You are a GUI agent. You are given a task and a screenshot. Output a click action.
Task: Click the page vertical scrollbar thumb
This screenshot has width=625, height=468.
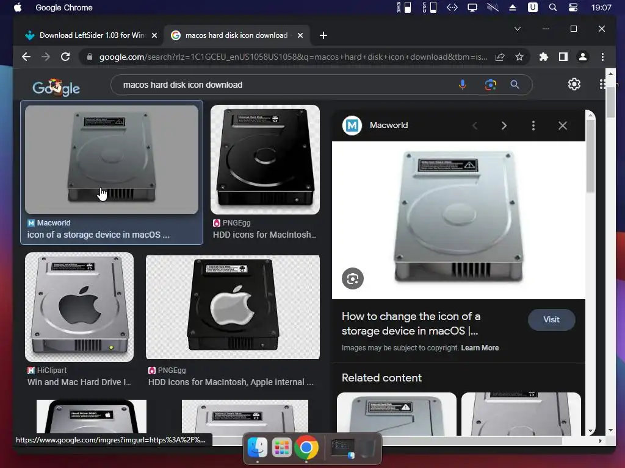click(x=610, y=102)
